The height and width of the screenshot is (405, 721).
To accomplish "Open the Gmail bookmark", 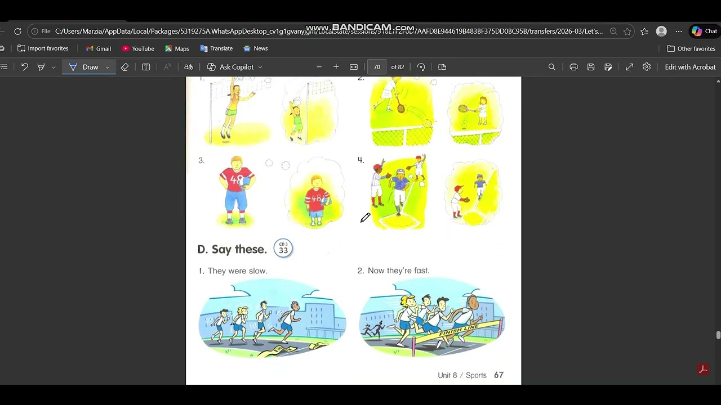I will click(x=99, y=48).
